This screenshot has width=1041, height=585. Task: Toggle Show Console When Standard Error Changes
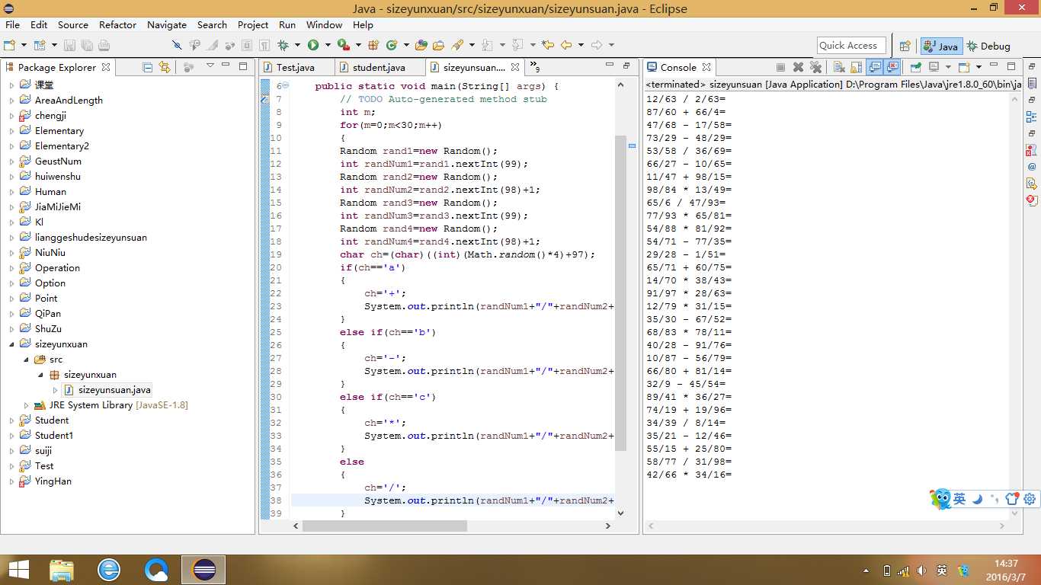coord(892,67)
